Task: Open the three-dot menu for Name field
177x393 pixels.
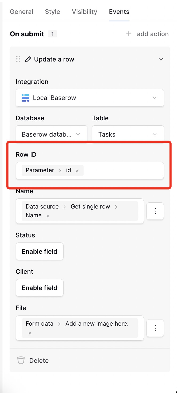Action: coord(155,211)
